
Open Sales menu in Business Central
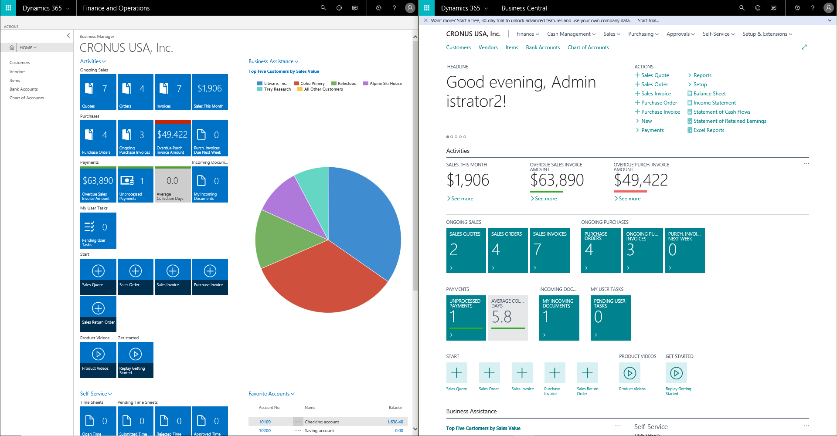coord(612,34)
